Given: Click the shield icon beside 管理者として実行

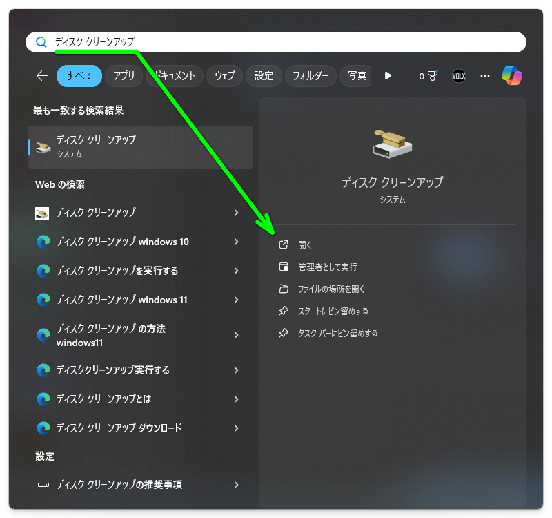Looking at the screenshot, I should [x=284, y=267].
